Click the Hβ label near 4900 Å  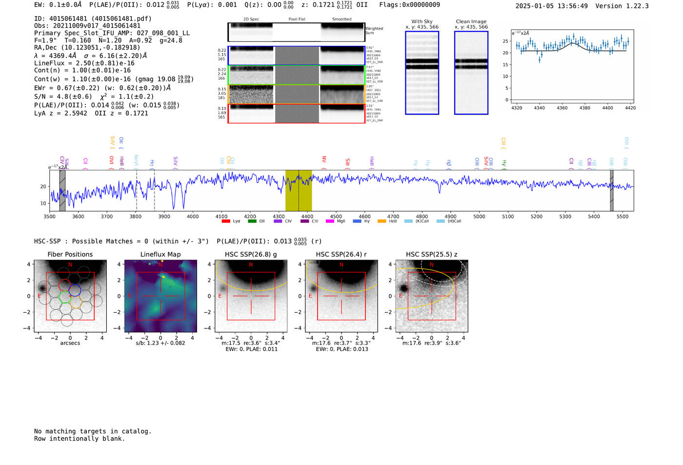(449, 164)
